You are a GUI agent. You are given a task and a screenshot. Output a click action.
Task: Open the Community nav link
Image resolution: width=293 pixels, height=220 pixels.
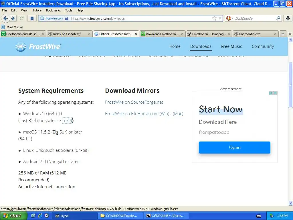click(263, 46)
